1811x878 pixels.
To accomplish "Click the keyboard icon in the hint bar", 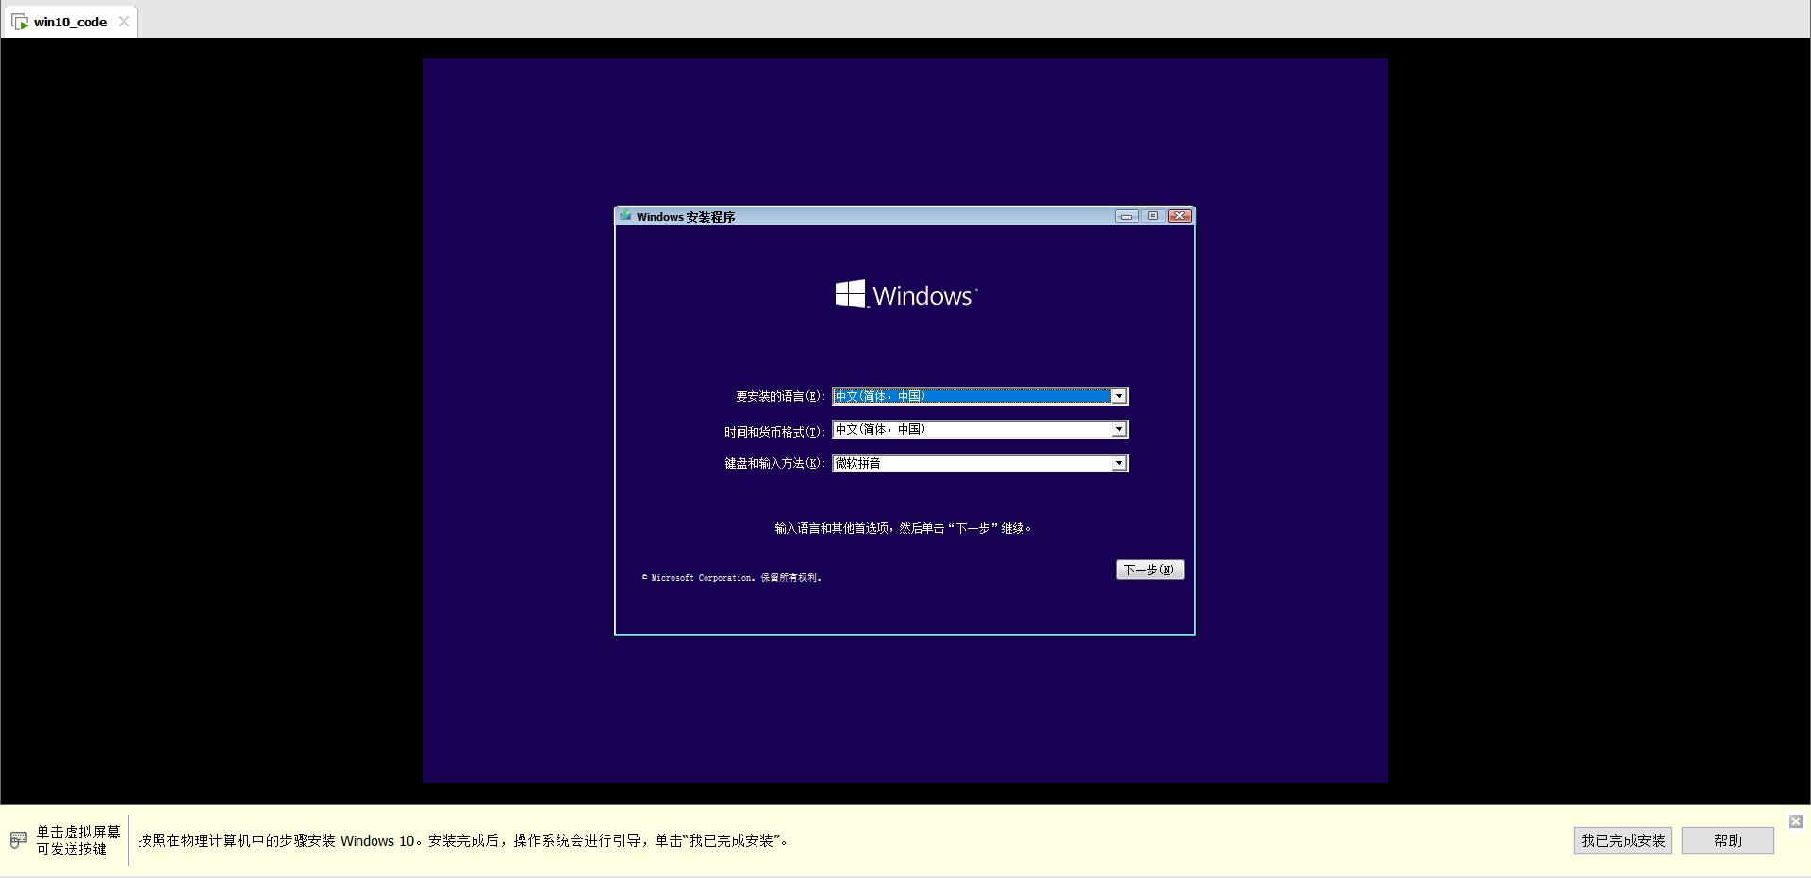I will pos(19,839).
